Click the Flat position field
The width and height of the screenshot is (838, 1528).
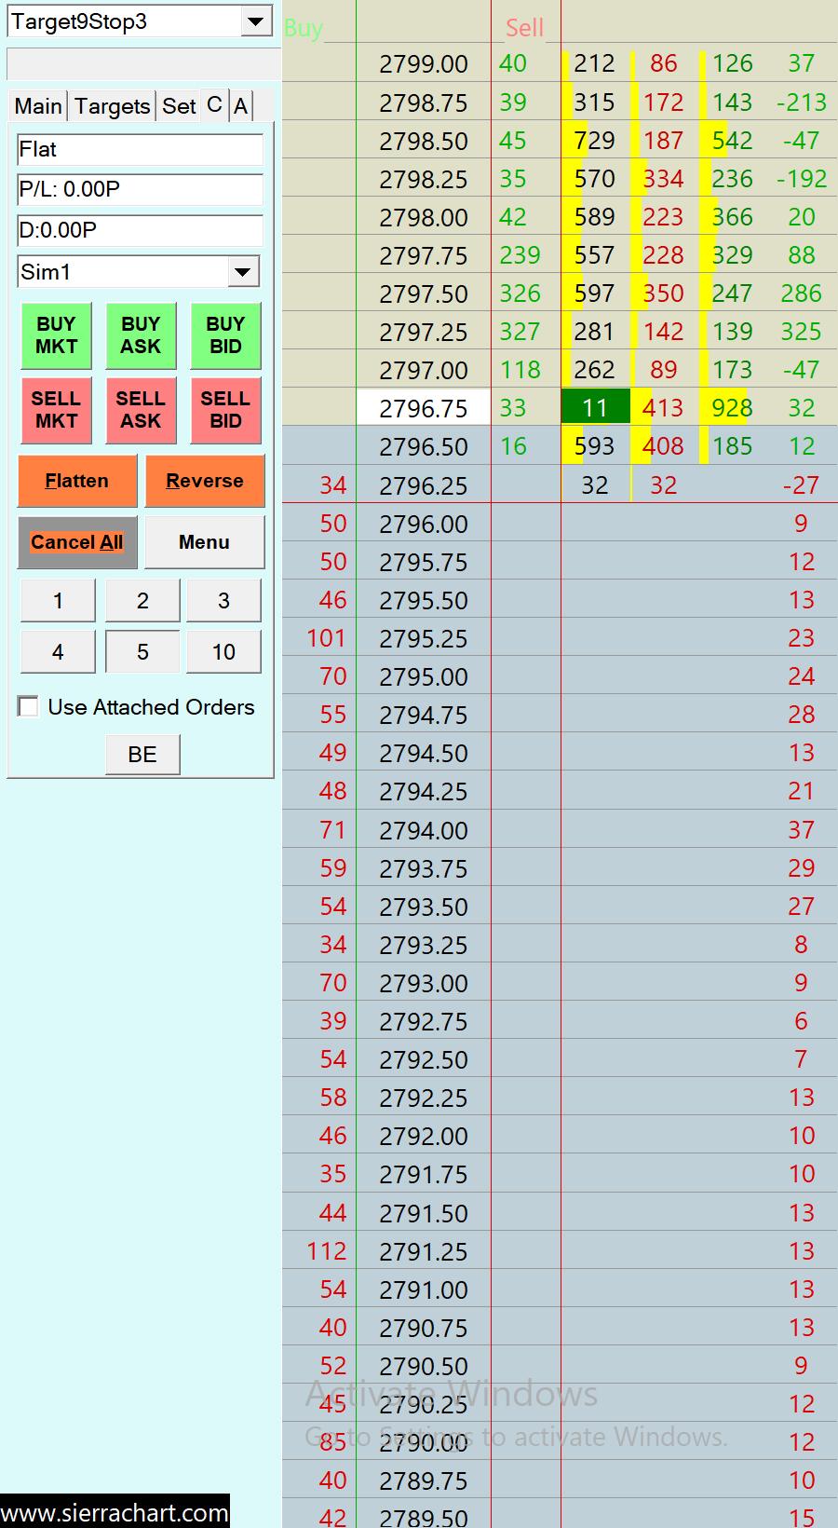pyautogui.click(x=140, y=150)
